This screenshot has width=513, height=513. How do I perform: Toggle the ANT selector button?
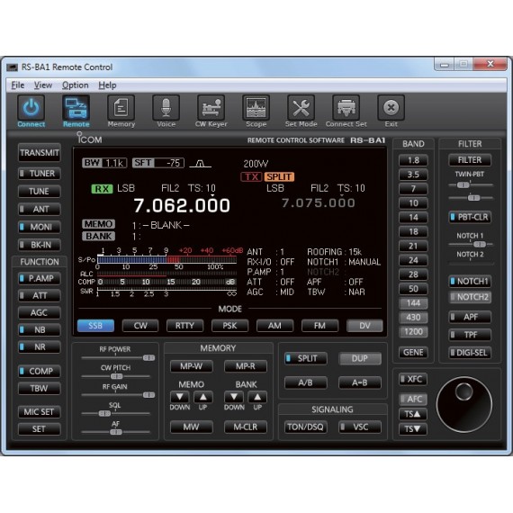click(x=40, y=209)
